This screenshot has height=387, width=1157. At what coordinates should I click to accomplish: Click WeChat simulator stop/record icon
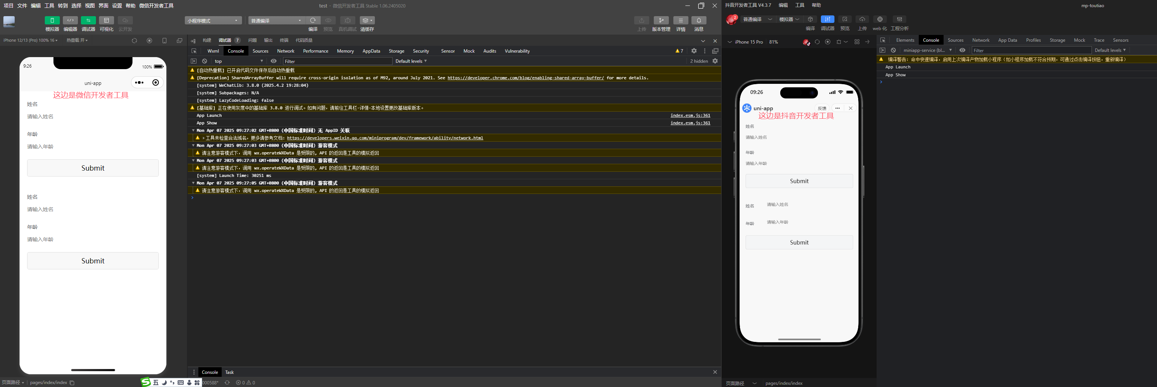click(x=149, y=41)
